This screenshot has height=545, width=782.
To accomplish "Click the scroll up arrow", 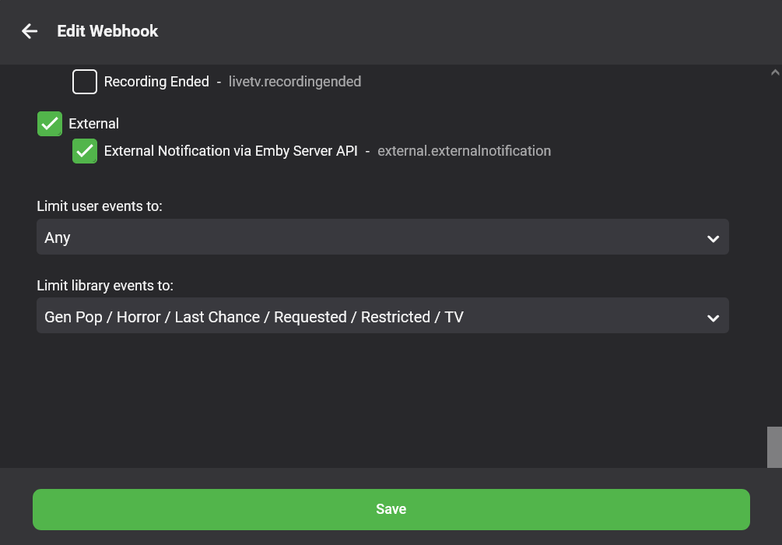I will pyautogui.click(x=774, y=72).
